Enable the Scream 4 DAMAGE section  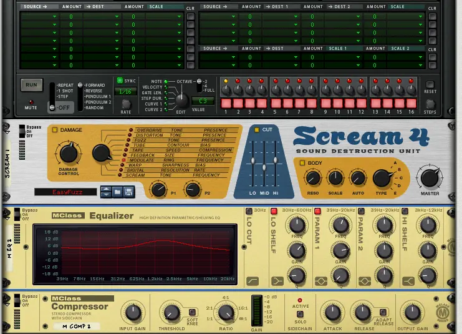point(55,130)
